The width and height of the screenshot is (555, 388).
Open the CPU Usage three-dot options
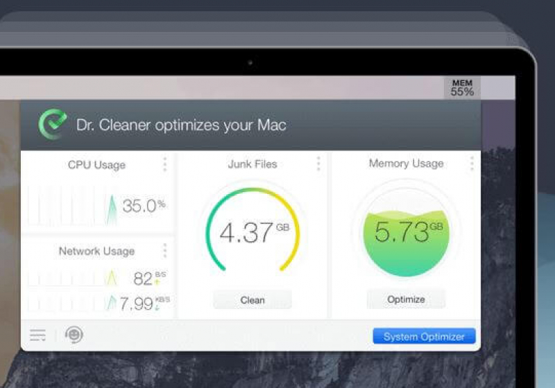(x=164, y=164)
